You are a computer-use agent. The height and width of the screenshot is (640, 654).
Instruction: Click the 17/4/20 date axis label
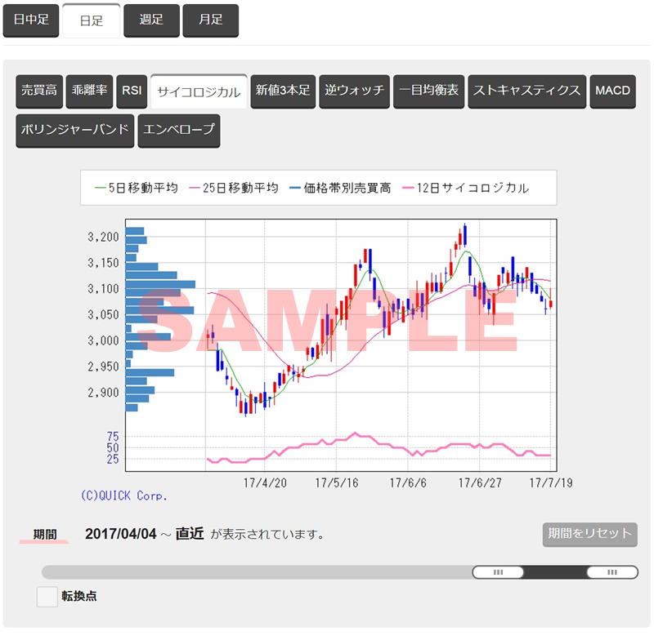(265, 482)
